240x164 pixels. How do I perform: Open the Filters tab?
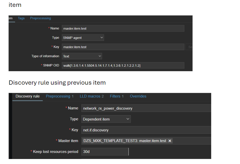(117, 96)
